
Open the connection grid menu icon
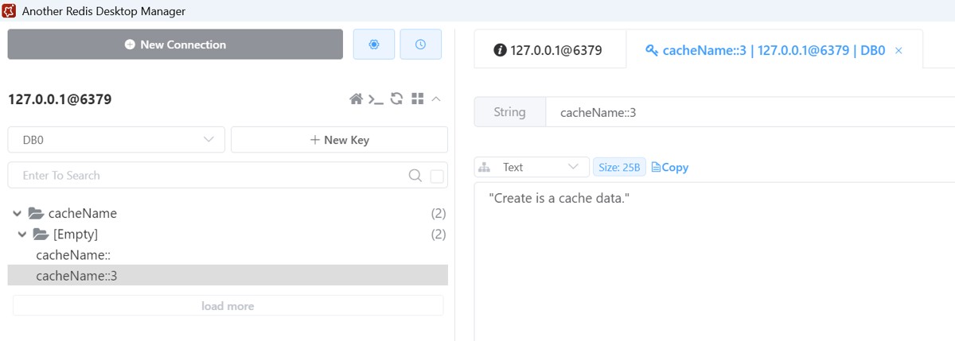coord(417,99)
